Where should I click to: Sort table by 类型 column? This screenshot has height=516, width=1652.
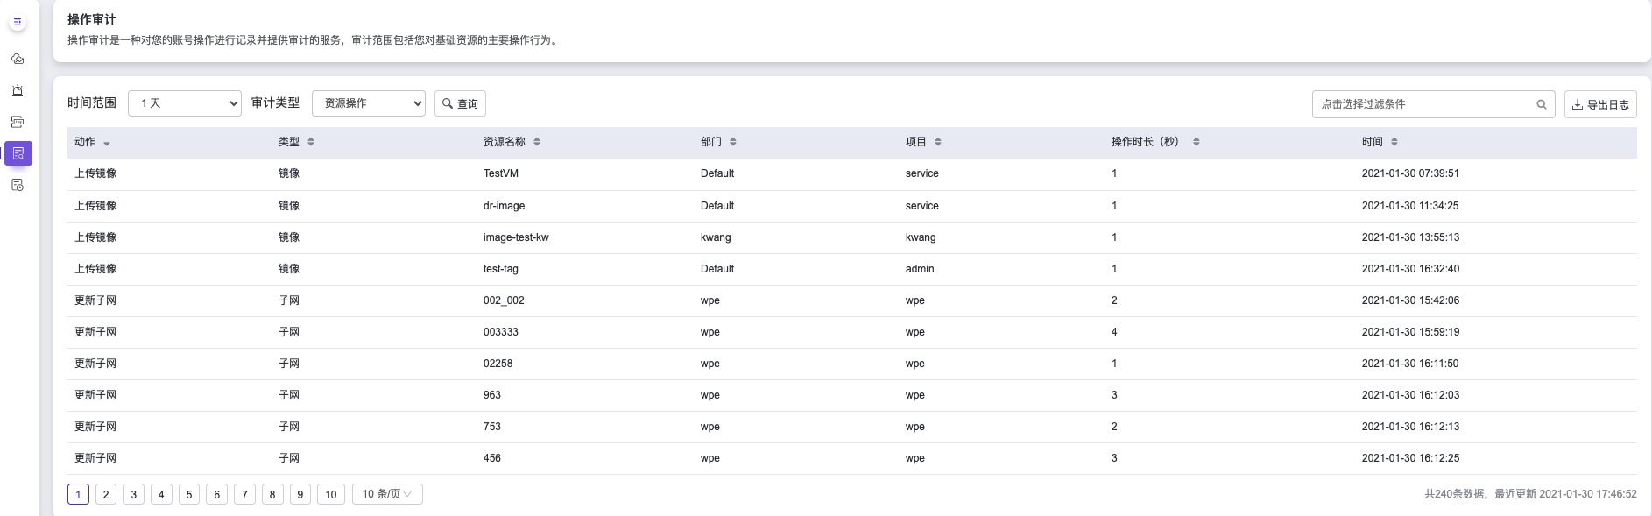point(311,142)
